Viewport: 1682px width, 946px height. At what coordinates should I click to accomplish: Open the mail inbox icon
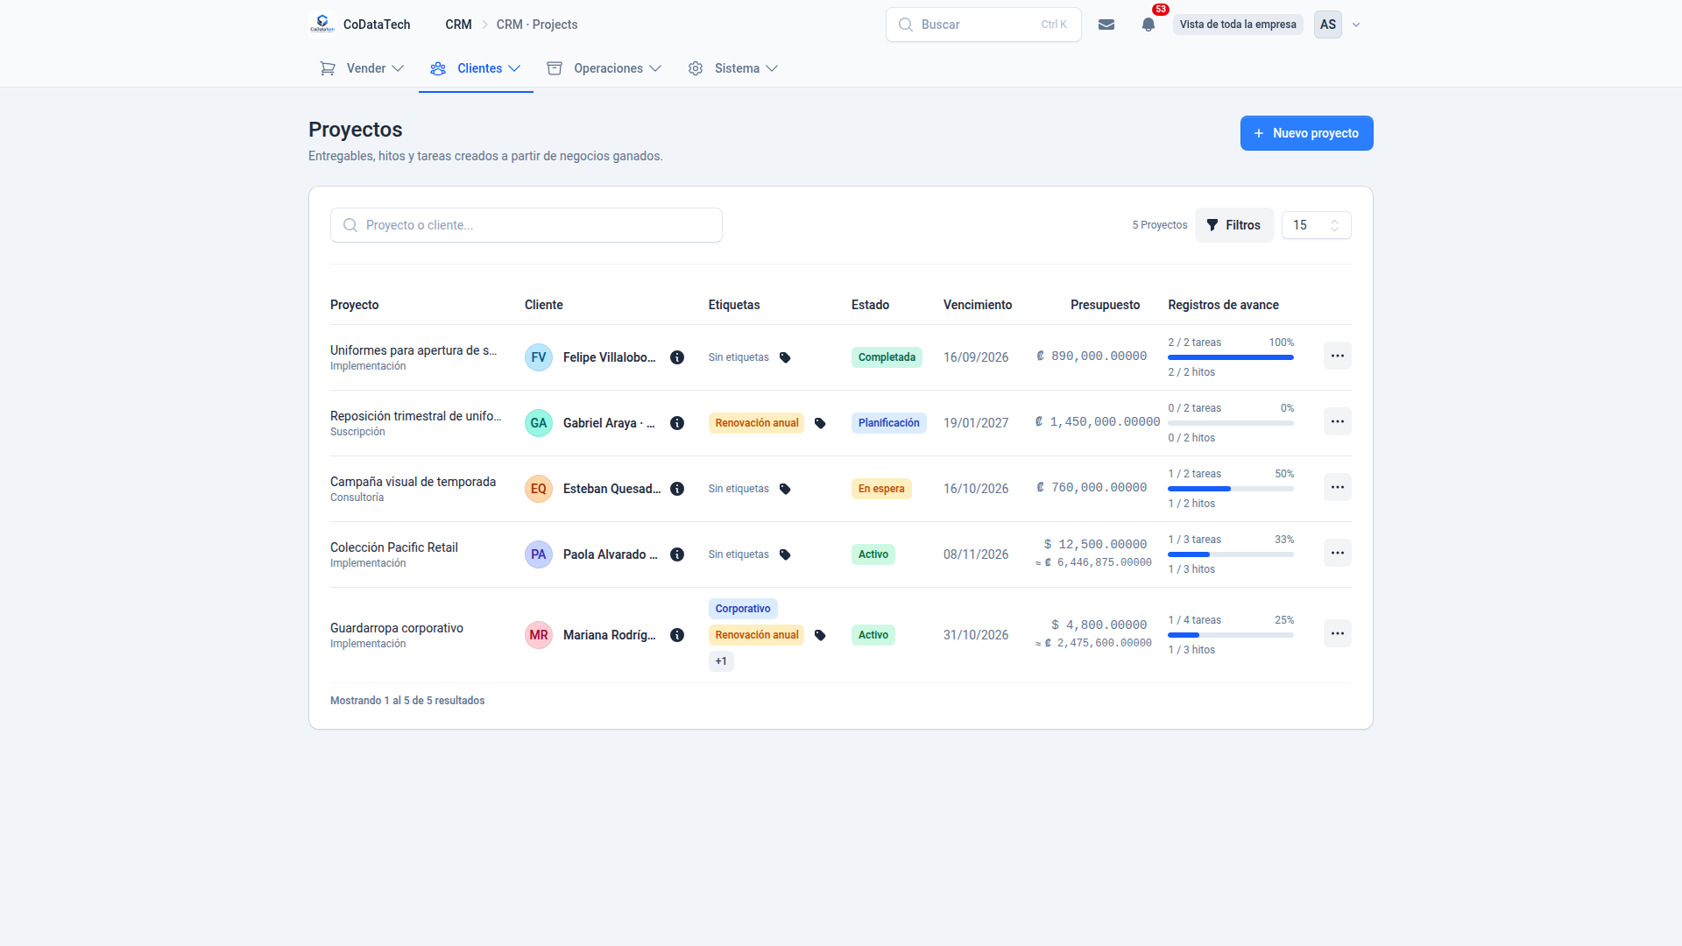[1106, 25]
